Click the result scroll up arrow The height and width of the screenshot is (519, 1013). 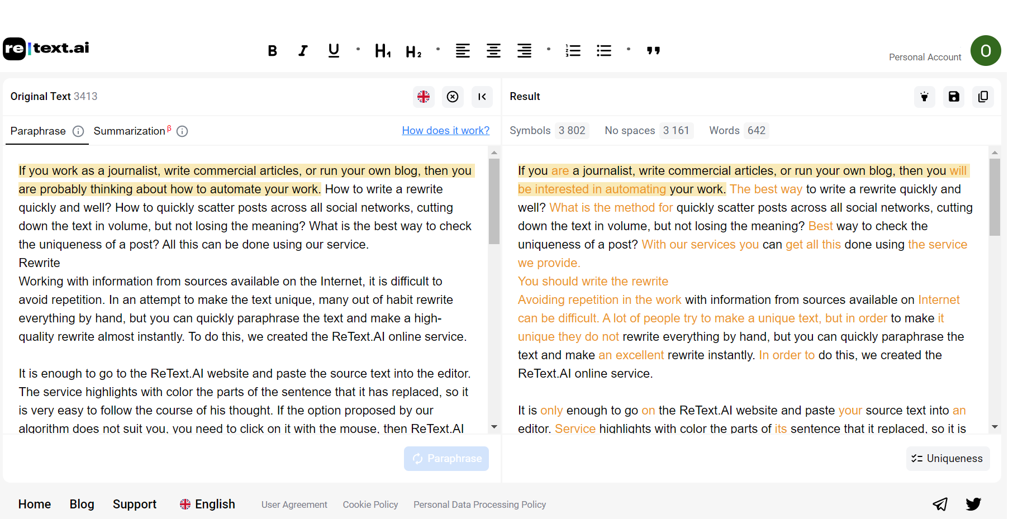click(995, 152)
